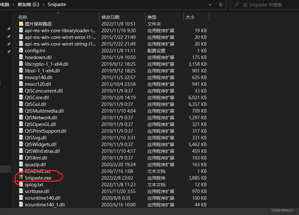Click the 6,357 KB size cell

[198, 104]
